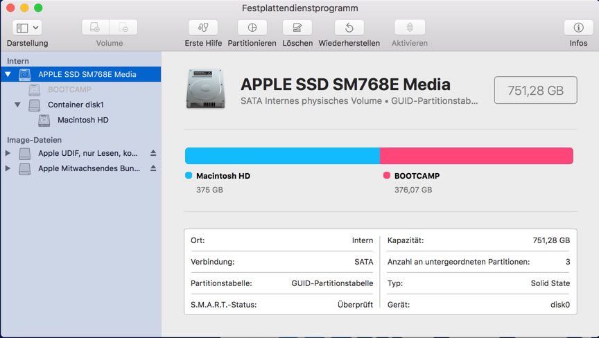The width and height of the screenshot is (599, 338).
Task: Click the Partitionieren pie icon
Action: (x=252, y=28)
